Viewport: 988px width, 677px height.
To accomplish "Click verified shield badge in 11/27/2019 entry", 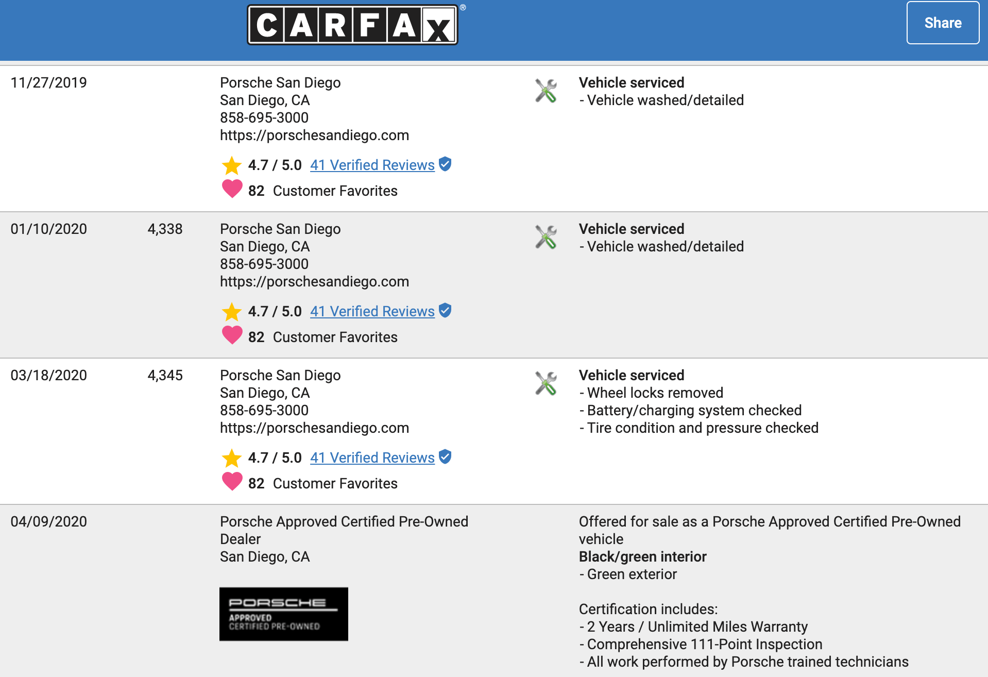I will 445,164.
